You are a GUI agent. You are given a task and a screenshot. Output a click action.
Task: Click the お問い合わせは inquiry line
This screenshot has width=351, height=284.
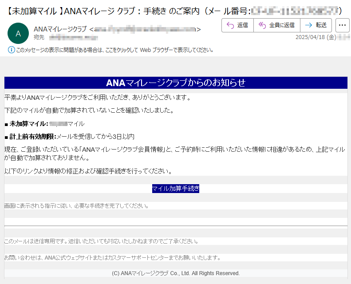[x=112, y=257]
